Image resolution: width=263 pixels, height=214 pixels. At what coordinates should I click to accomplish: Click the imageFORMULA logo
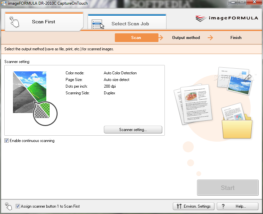227,18
